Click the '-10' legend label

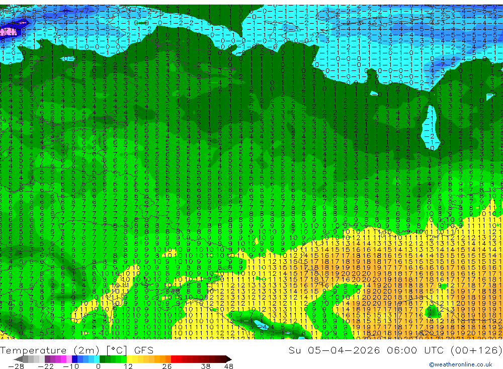click(71, 366)
